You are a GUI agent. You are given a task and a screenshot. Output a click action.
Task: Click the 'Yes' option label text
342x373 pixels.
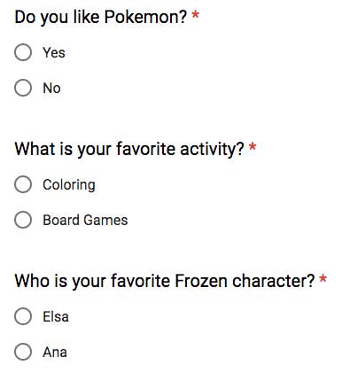tap(54, 53)
